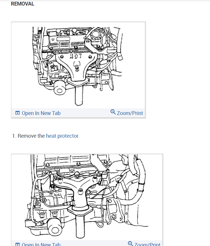Open the heat protector diagram in a new tab
Viewport: 210px width, 246px height.
[x=41, y=113]
